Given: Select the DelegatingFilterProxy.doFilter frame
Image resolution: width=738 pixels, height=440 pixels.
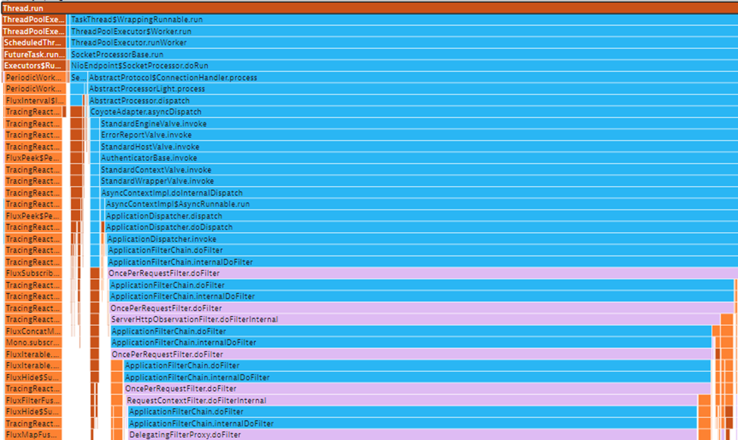Looking at the screenshot, I should [x=413, y=435].
